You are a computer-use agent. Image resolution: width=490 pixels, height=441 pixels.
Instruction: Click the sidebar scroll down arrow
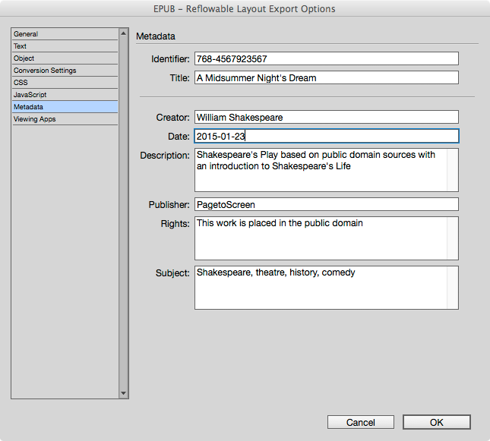[x=123, y=393]
